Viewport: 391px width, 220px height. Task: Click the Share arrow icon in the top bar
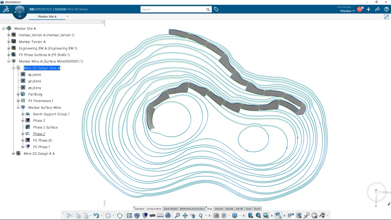tap(378, 9)
